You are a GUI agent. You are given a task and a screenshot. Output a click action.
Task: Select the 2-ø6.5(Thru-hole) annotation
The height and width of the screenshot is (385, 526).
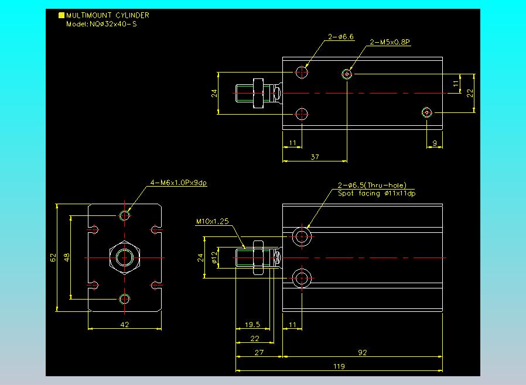[372, 185]
